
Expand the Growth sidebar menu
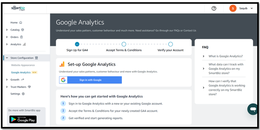click(15, 80)
